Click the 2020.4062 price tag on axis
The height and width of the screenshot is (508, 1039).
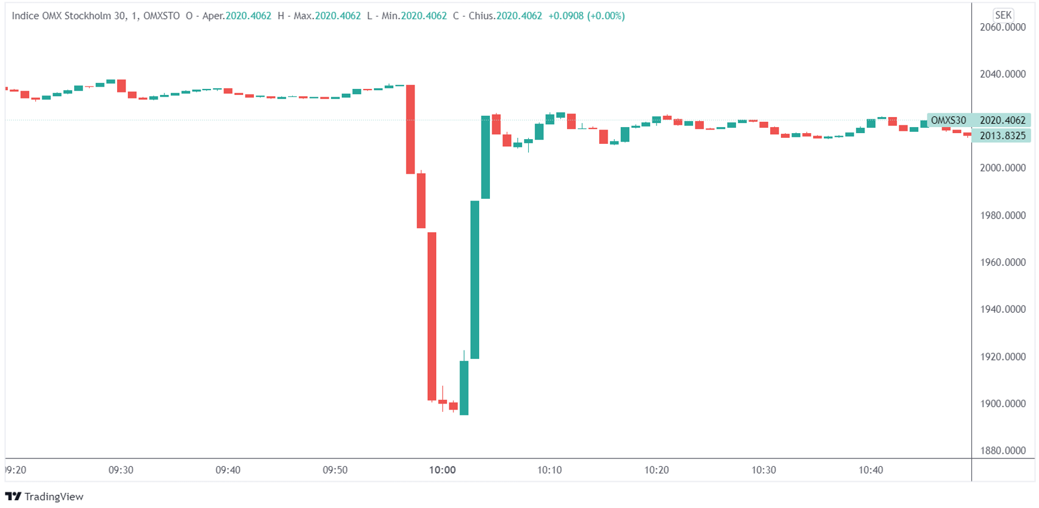pos(1003,120)
